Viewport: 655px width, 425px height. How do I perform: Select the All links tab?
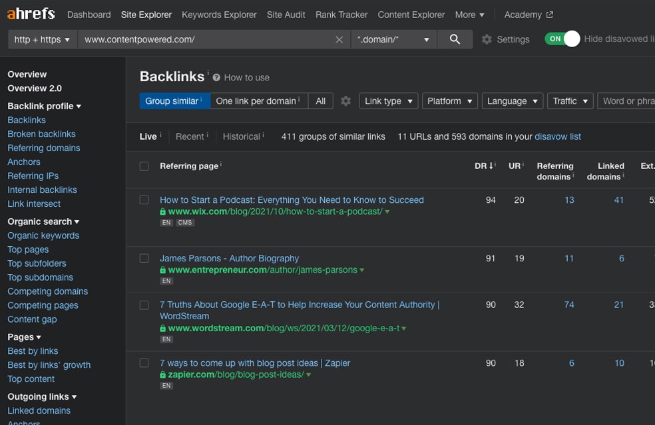[320, 101]
